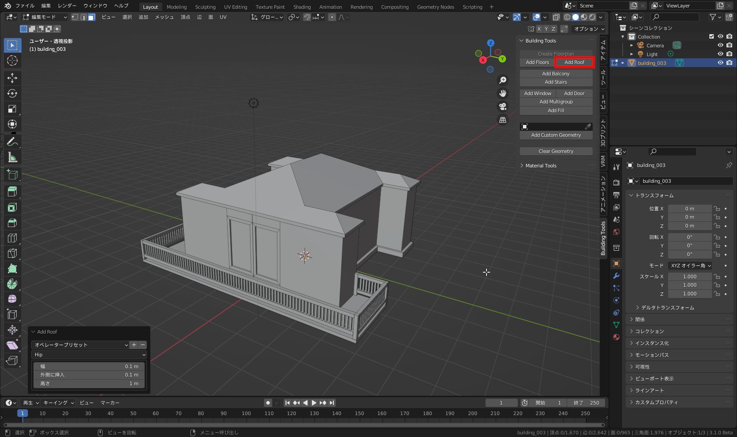
Task: Hide the Light object in the outliner
Action: point(720,54)
